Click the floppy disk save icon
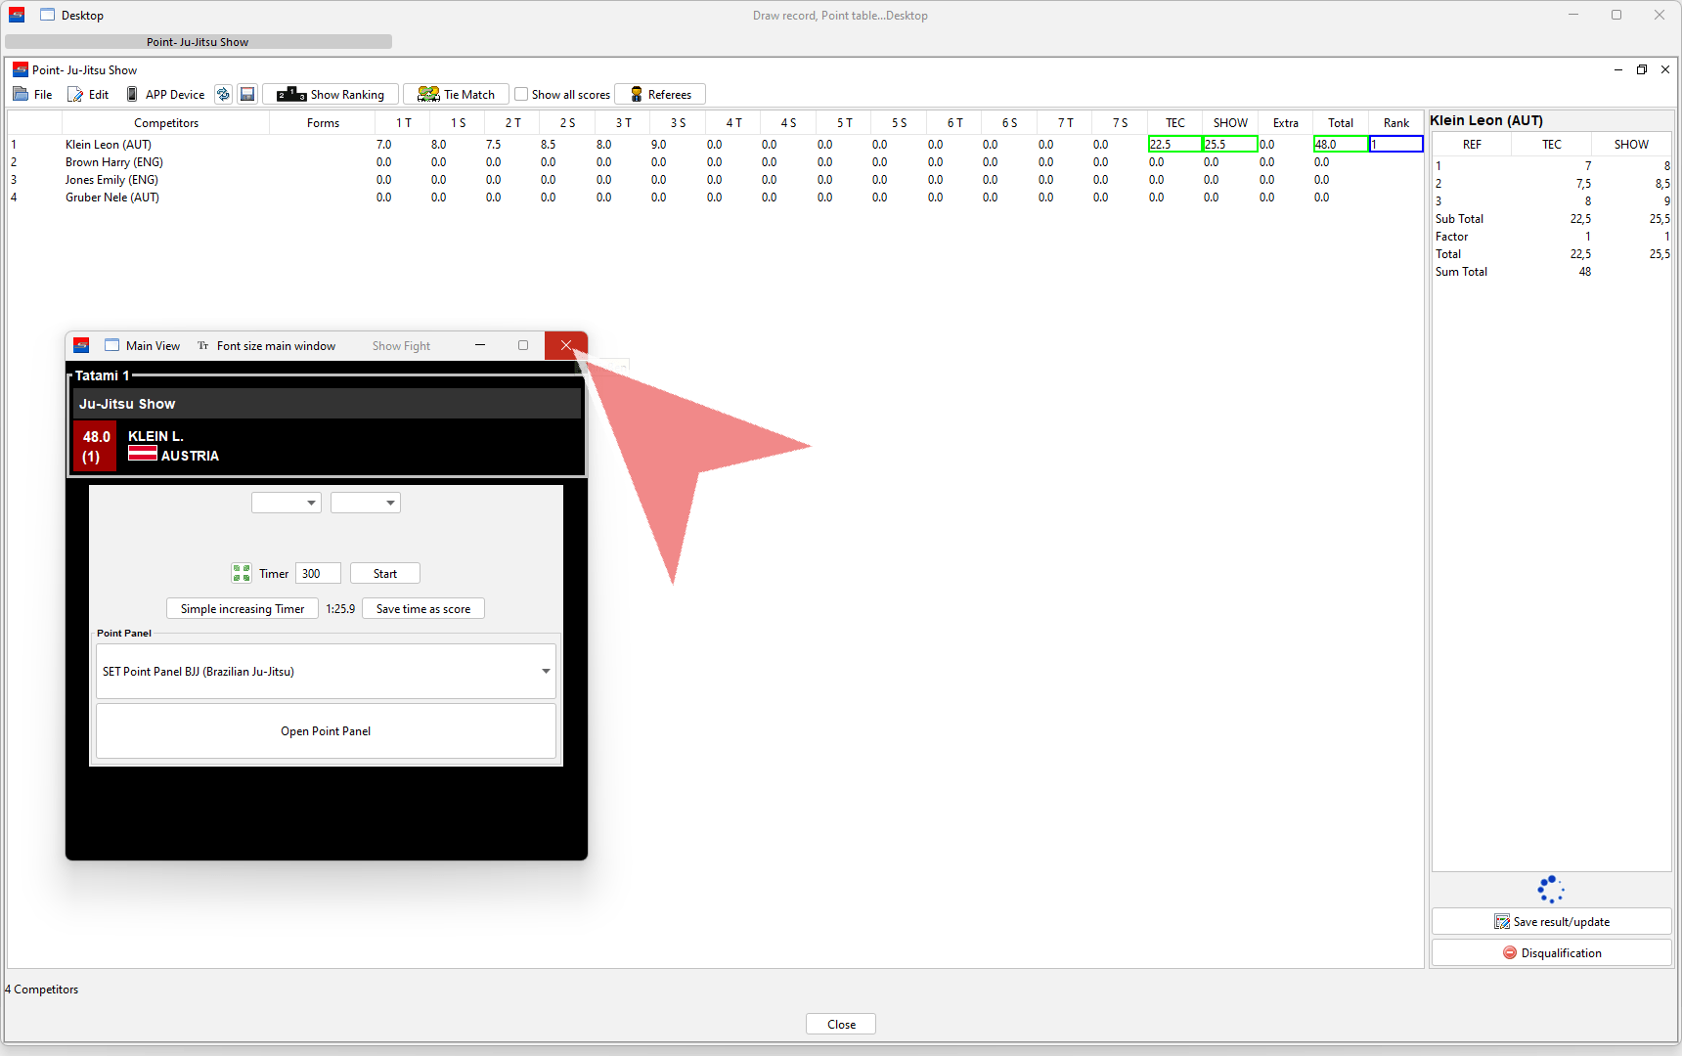 click(x=247, y=95)
